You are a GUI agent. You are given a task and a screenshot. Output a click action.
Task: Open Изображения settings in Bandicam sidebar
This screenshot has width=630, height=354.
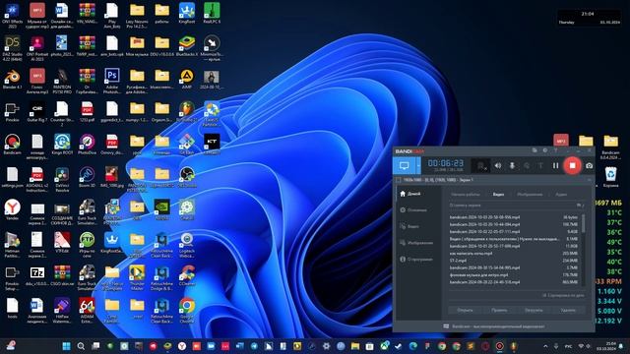[x=416, y=243]
